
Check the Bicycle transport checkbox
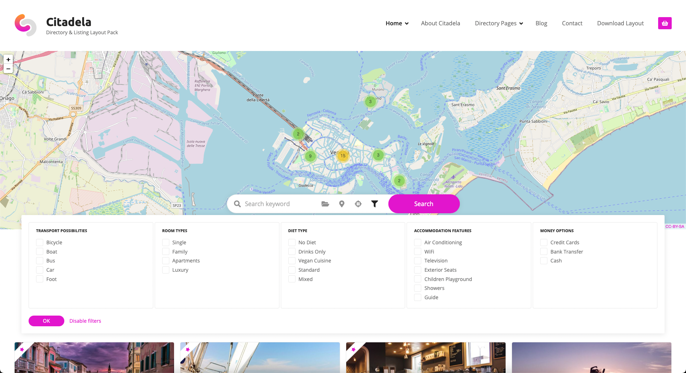40,242
